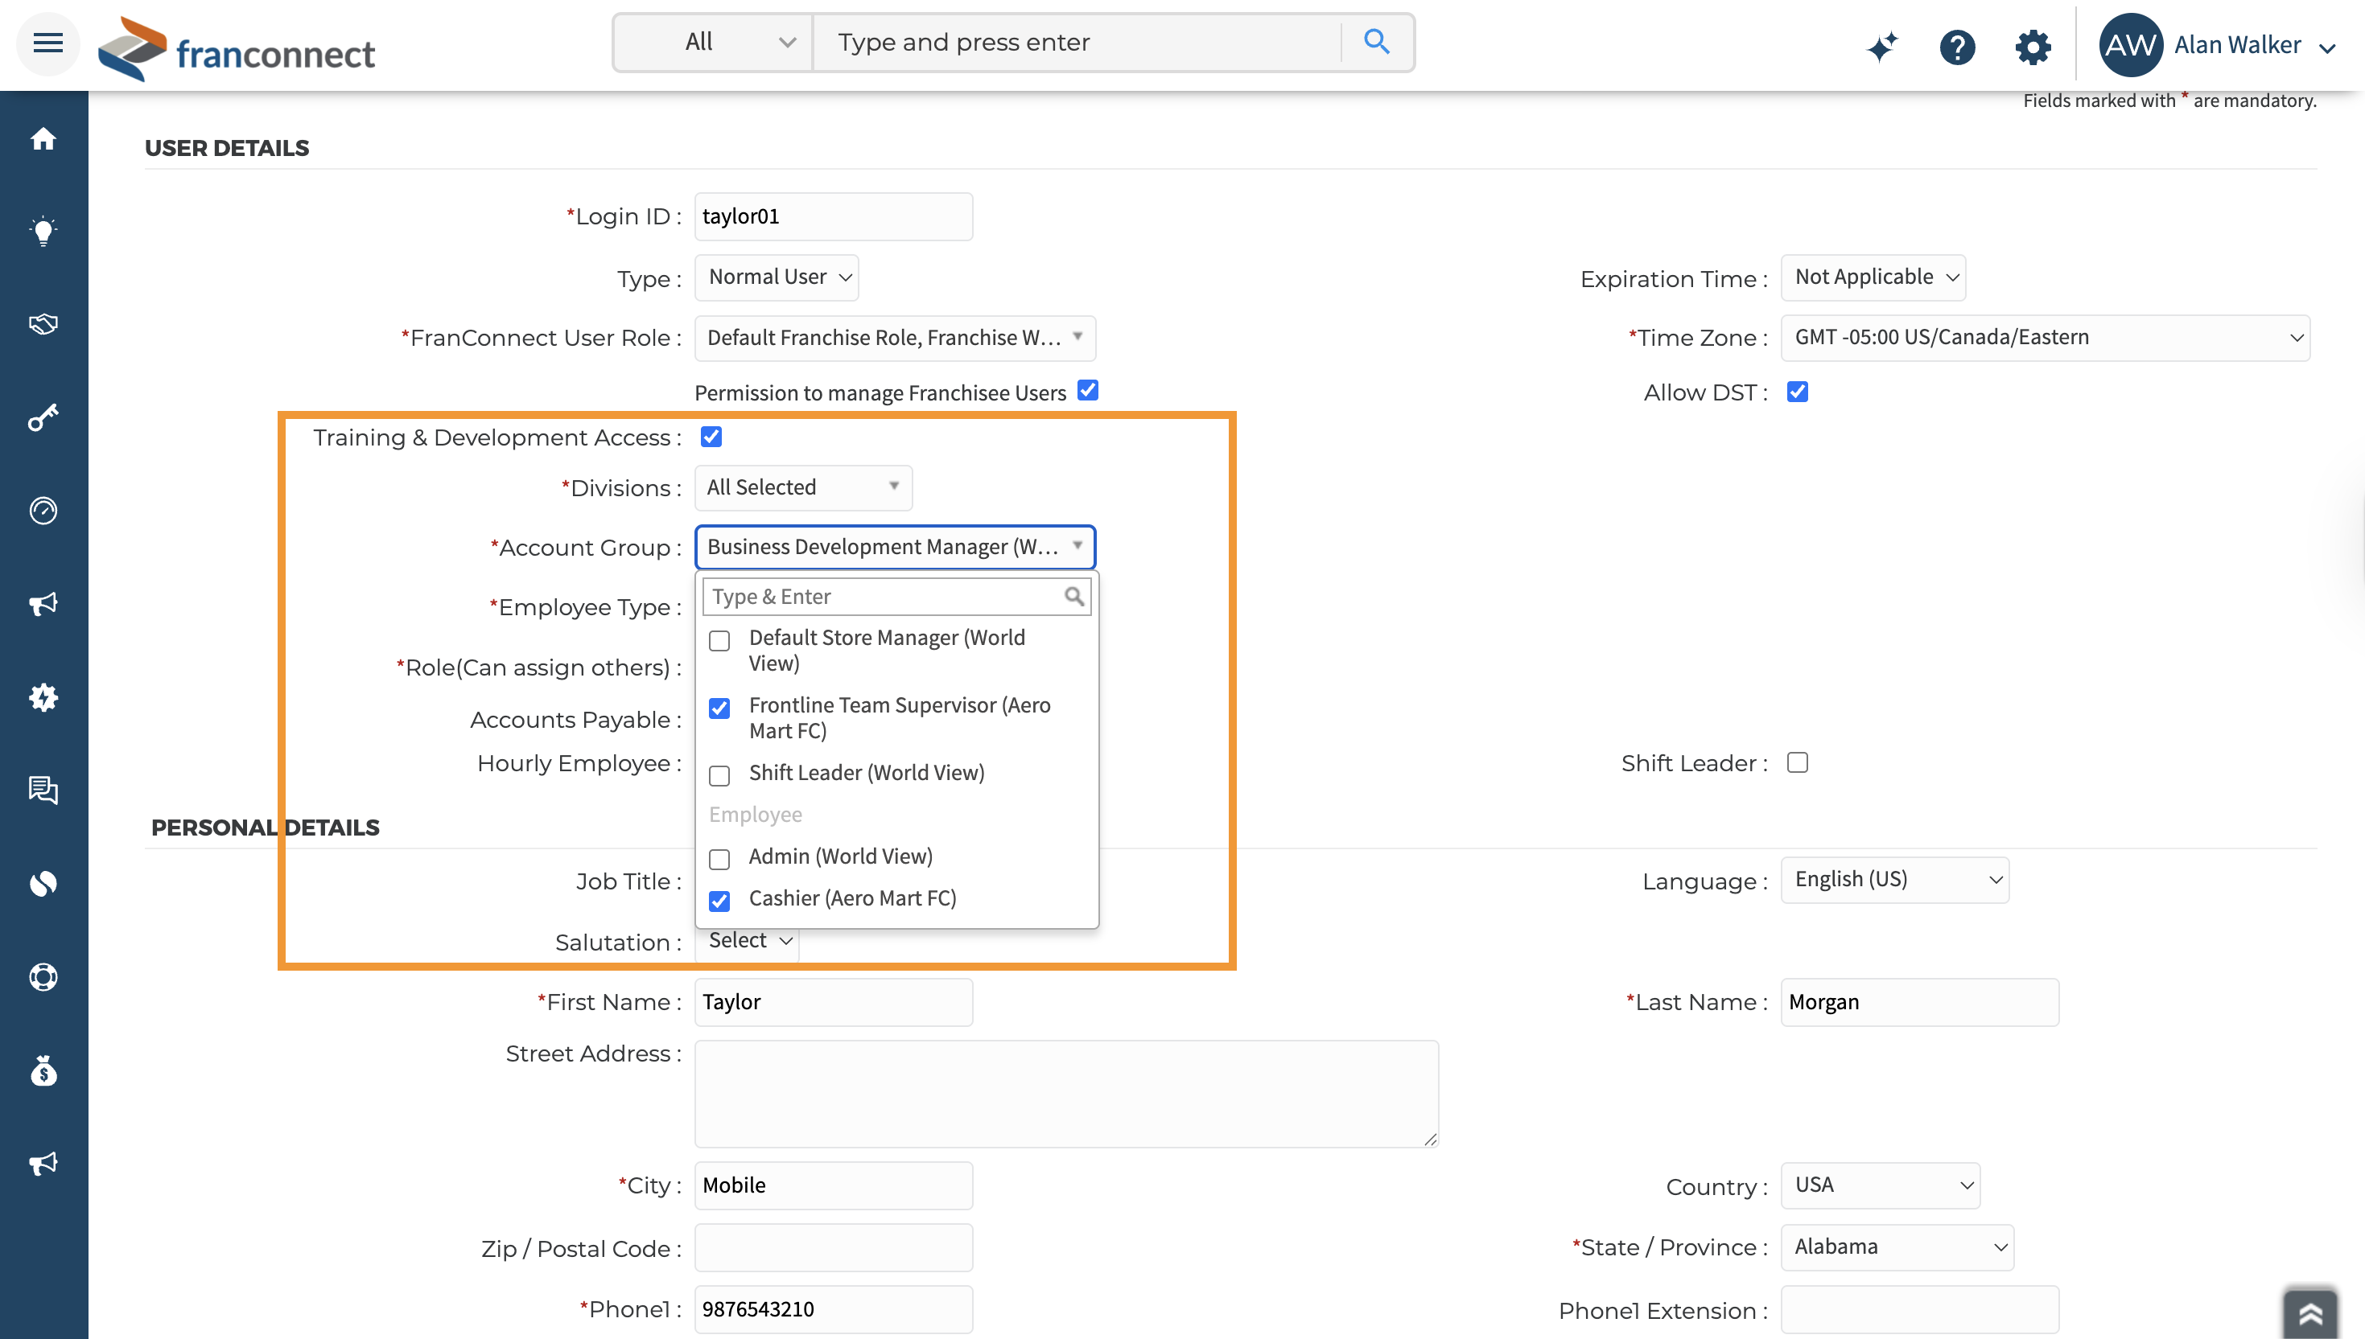Click the sparkle AI assistant icon
2365x1339 pixels.
click(x=1882, y=46)
